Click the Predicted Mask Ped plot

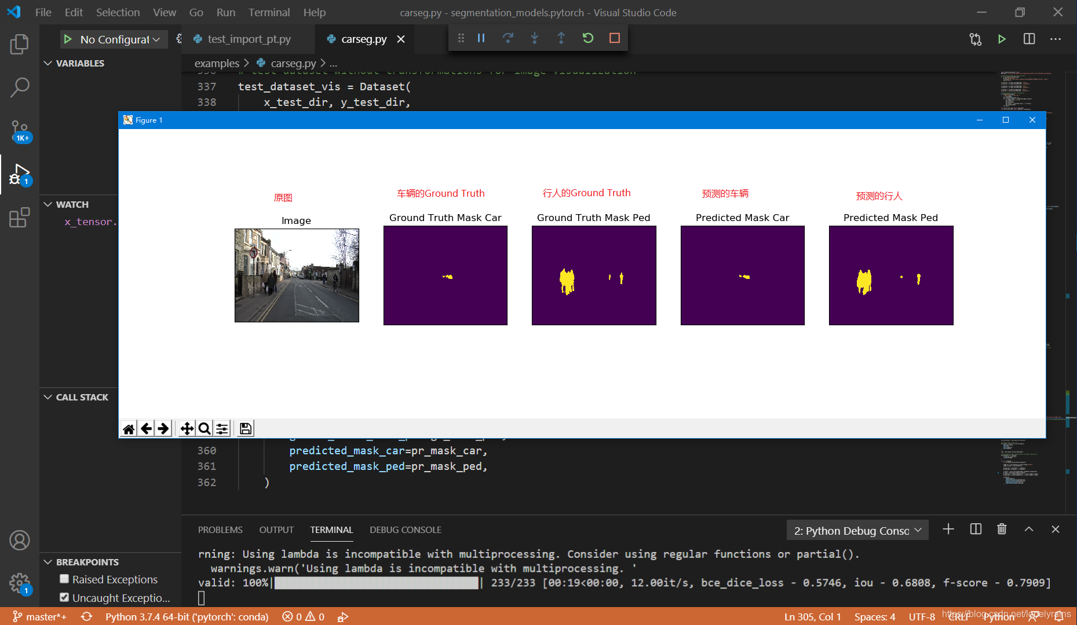pyautogui.click(x=891, y=275)
